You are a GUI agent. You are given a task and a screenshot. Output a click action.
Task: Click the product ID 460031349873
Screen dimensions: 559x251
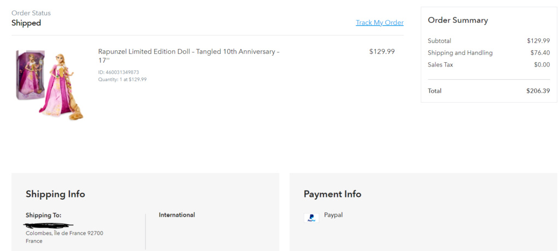tap(119, 72)
